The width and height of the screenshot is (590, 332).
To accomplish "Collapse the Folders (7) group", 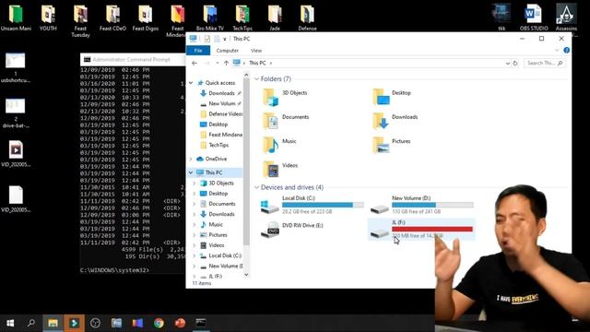I will tap(256, 79).
